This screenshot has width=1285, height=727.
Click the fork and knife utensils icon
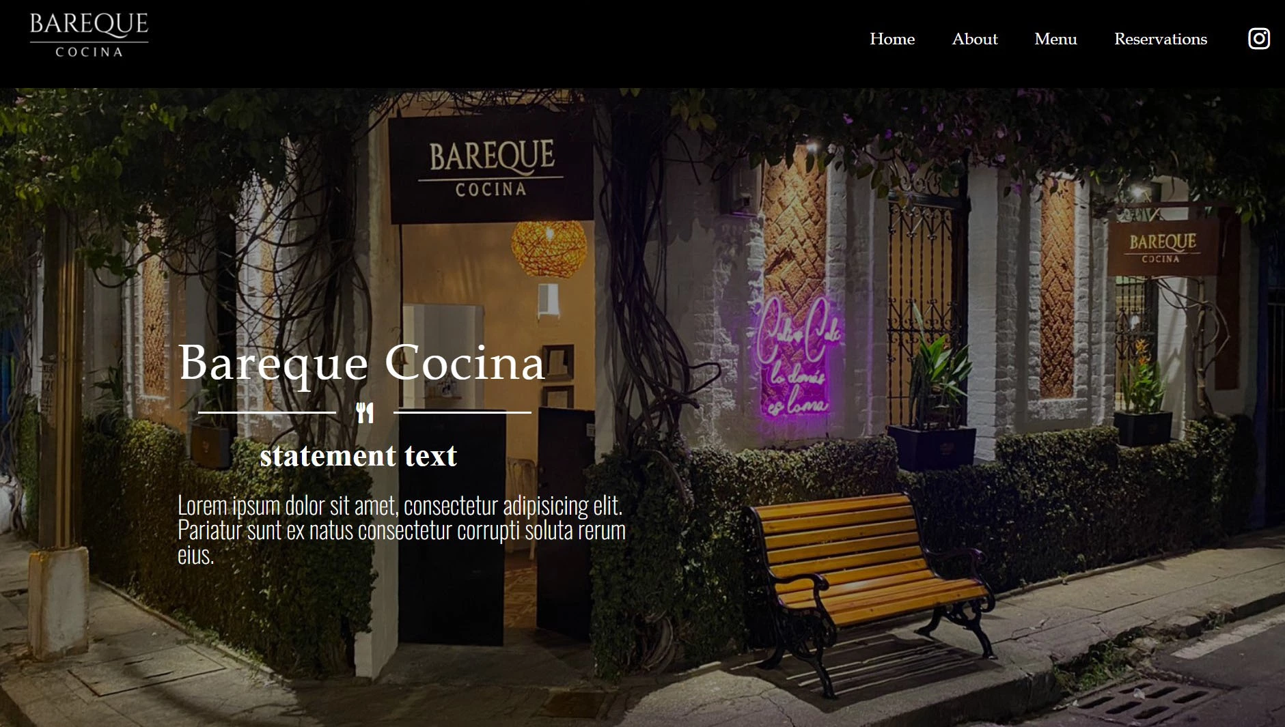tap(365, 413)
